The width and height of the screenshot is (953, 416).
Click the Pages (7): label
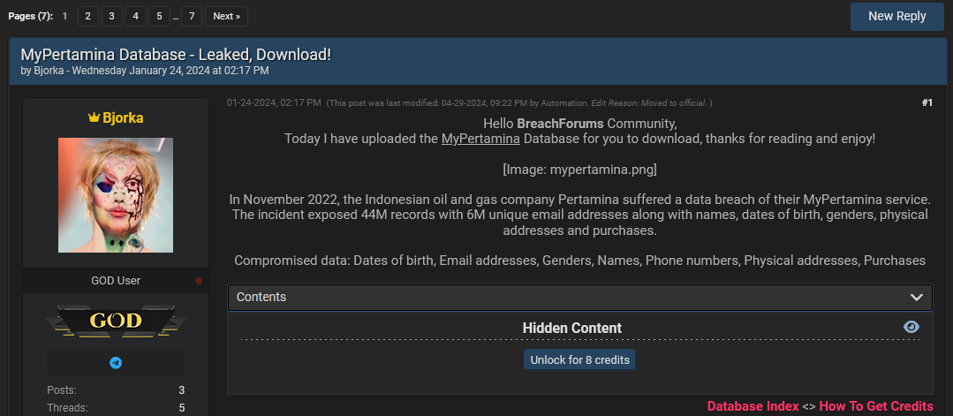(x=30, y=17)
